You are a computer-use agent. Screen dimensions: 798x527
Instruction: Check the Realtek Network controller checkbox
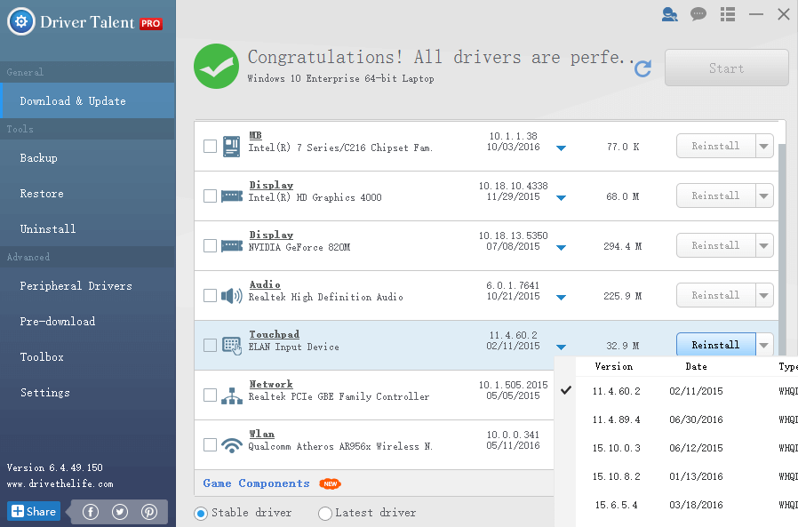211,395
